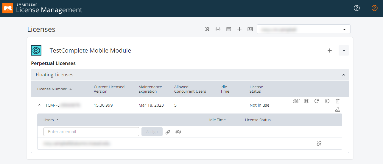The image size is (383, 164).
Task: Open the user group icon next to Assign
Action: tap(178, 132)
